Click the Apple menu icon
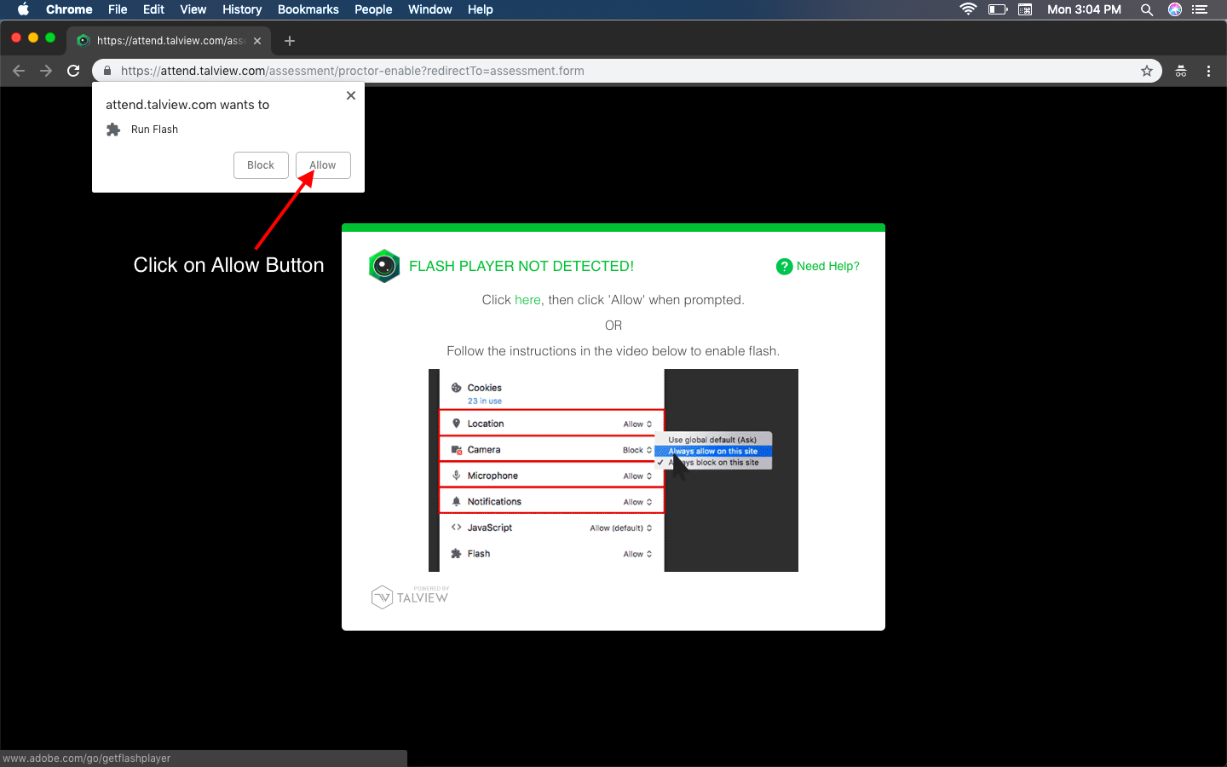 [23, 9]
